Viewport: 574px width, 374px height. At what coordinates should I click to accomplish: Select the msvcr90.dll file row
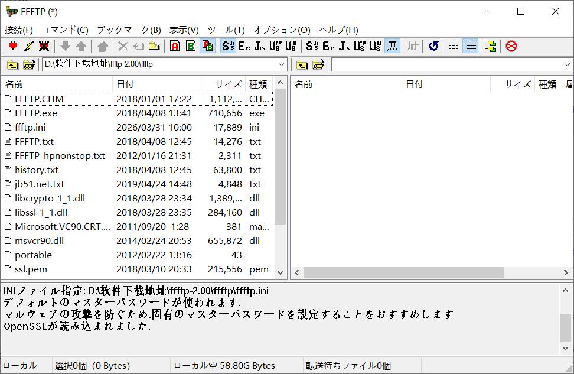(x=138, y=240)
